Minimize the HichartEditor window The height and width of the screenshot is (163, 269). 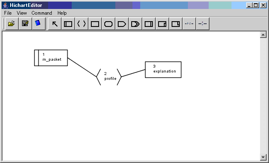tap(249, 5)
